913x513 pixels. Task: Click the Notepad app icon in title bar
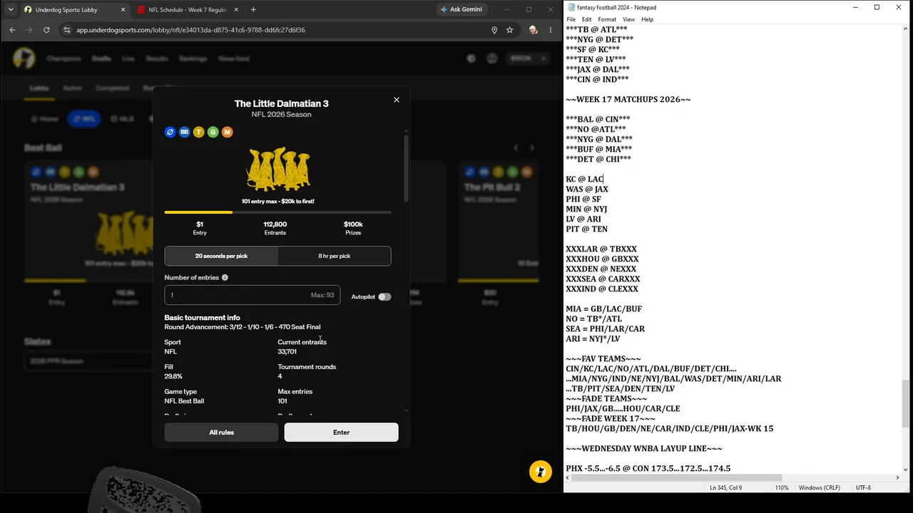click(x=571, y=7)
